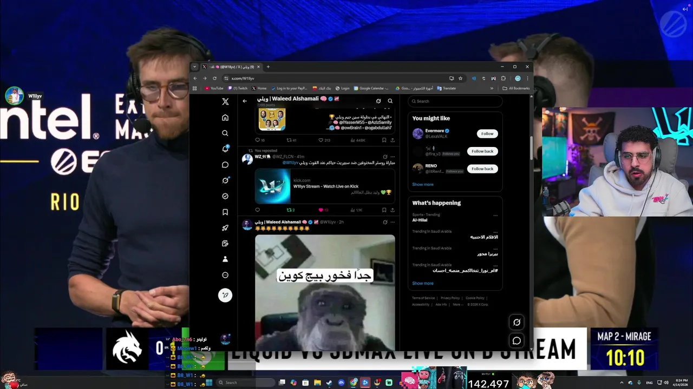Compose a new post with feather button

(x=225, y=295)
